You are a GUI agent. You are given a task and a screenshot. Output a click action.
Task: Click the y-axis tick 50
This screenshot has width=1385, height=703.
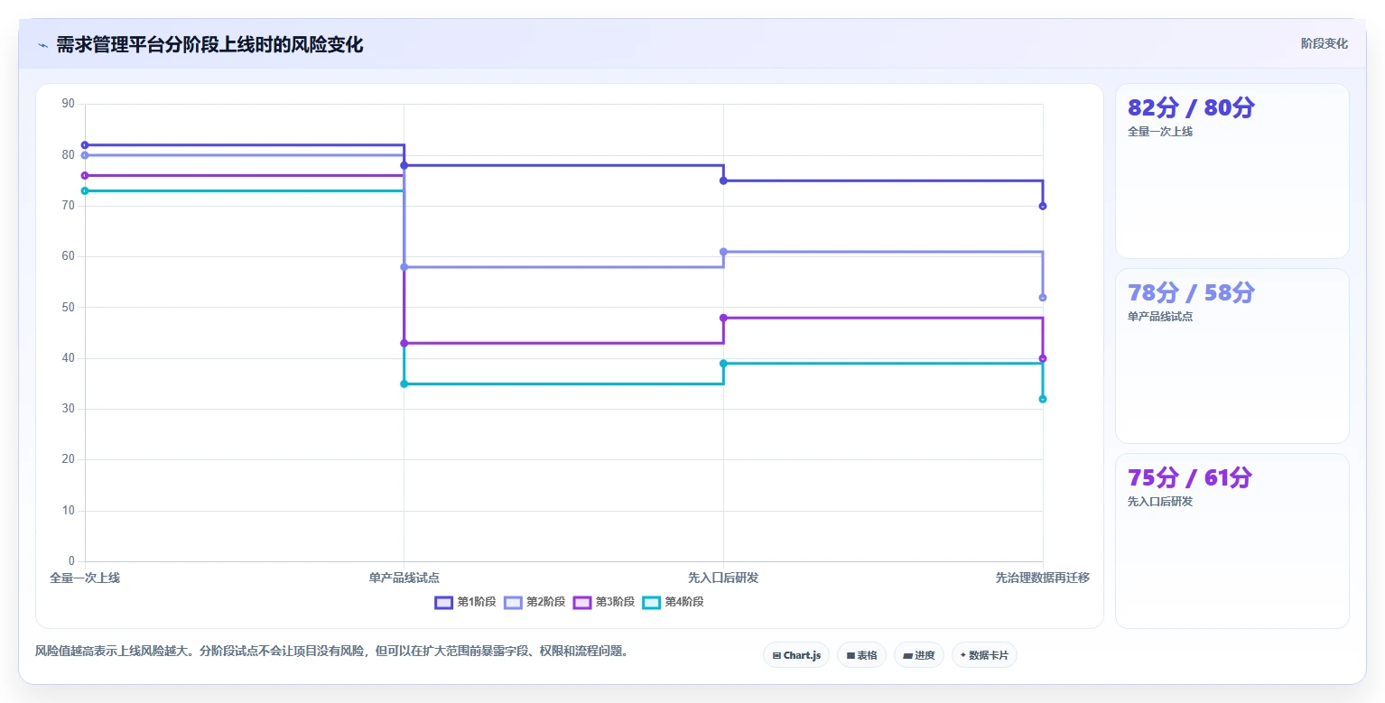69,308
